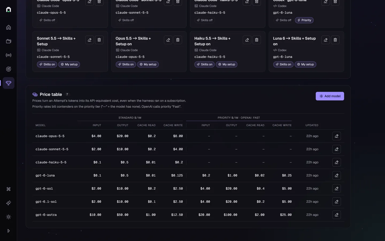Viewport: 385px width, 241px height.
Task: Click the $12.50 cache write price for gpt-6-astra
Action: point(177,215)
